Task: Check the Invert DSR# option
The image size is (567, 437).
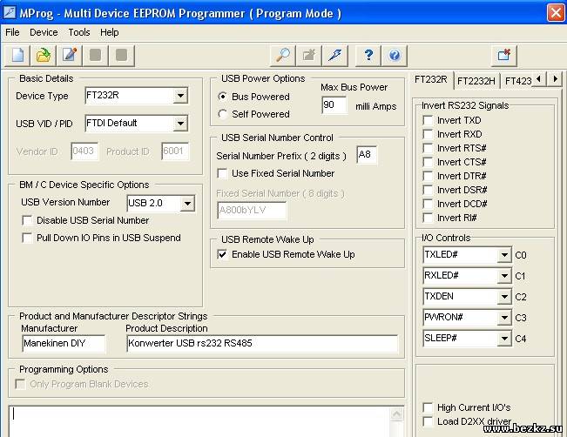Action: 428,190
